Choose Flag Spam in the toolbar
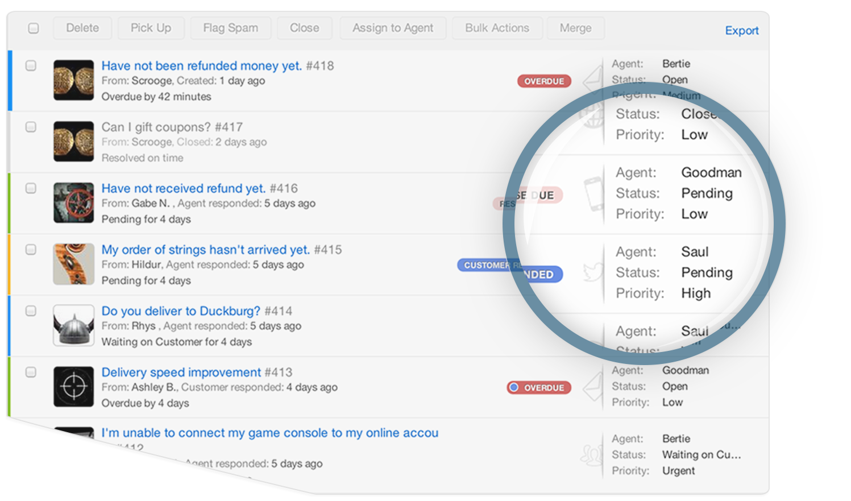 coord(230,28)
